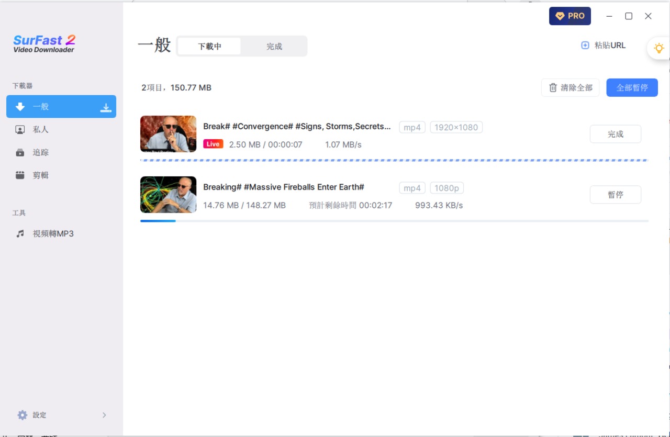Open the 剪輯 clips section
670x437 pixels.
click(x=40, y=175)
